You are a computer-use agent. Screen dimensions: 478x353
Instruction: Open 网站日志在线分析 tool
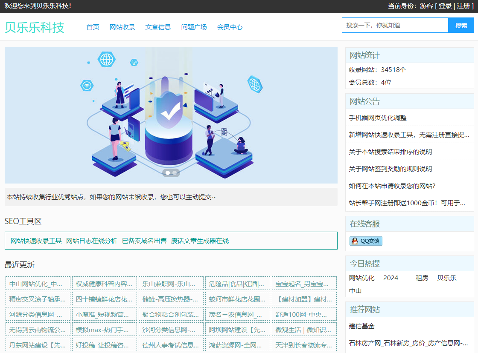pyautogui.click(x=92, y=241)
